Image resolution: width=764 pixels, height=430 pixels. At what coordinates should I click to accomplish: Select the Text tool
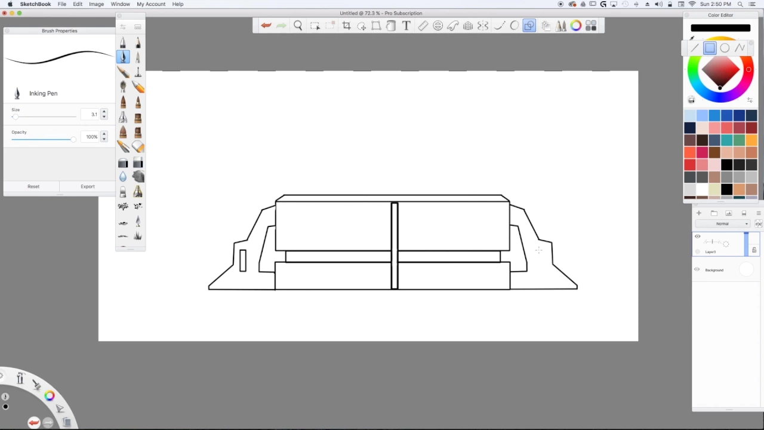[406, 26]
